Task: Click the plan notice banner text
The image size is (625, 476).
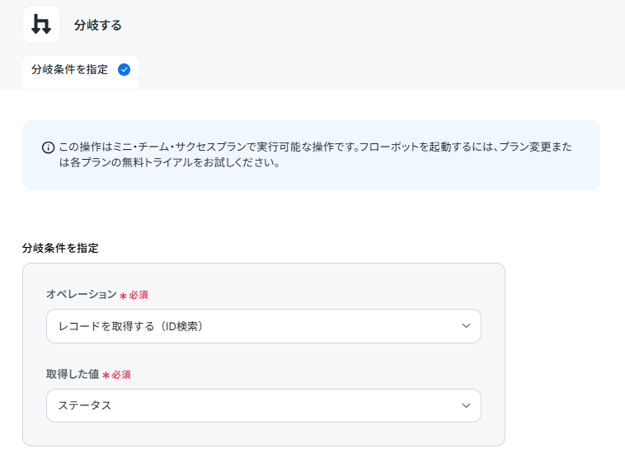Action: coord(315,155)
